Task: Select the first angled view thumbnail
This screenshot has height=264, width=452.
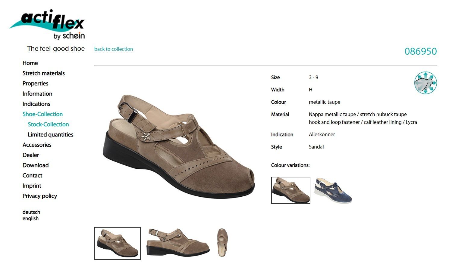Action: [118, 243]
